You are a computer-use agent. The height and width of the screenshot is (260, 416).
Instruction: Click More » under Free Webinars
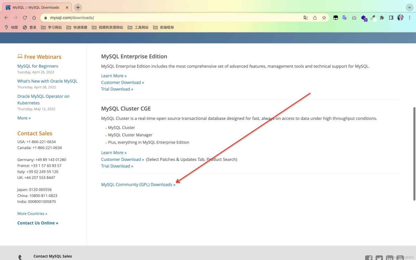(x=24, y=118)
